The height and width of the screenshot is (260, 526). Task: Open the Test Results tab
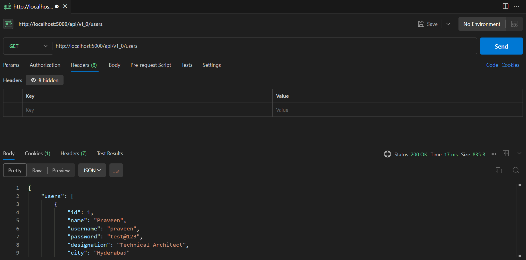pos(110,153)
